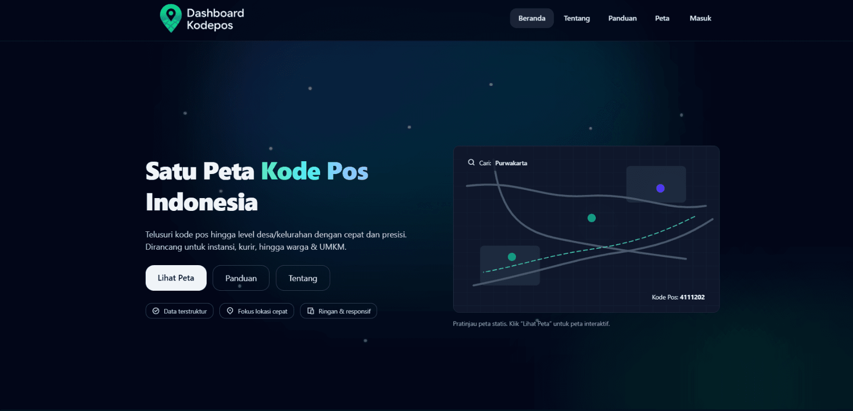Click the Kode Pos: 4111202 label
Viewport: 853px width, 411px height.
pyautogui.click(x=678, y=297)
